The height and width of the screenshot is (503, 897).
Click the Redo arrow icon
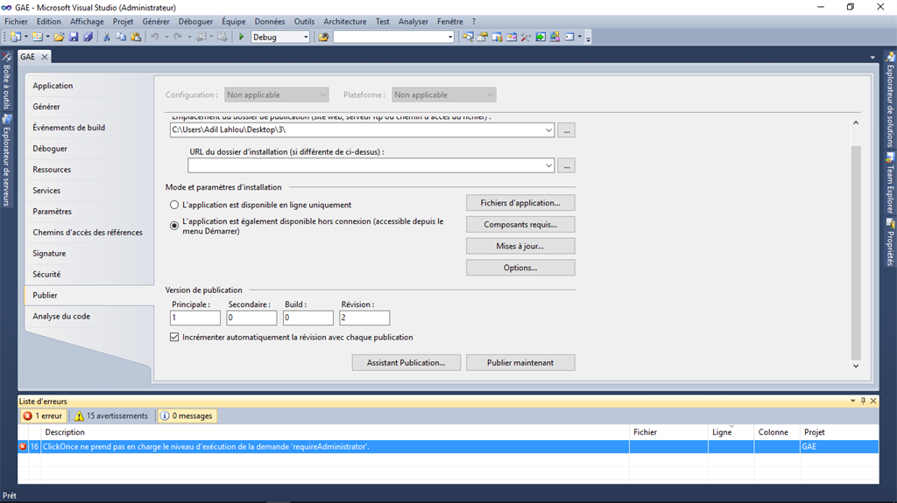pyautogui.click(x=178, y=37)
